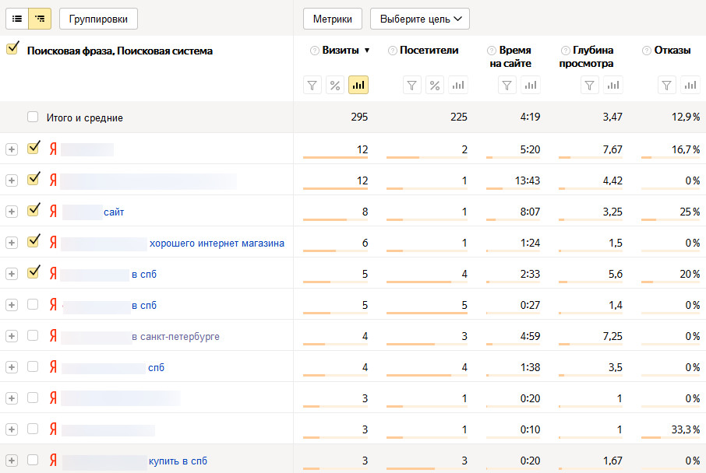The height and width of the screenshot is (473, 706).
Task: Expand the 'хорошего интернет магазина' row
Action: coord(11,243)
